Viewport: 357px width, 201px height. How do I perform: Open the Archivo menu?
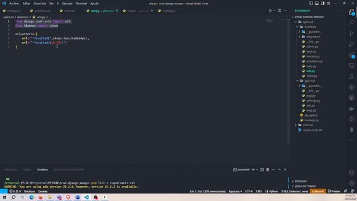point(14,3)
